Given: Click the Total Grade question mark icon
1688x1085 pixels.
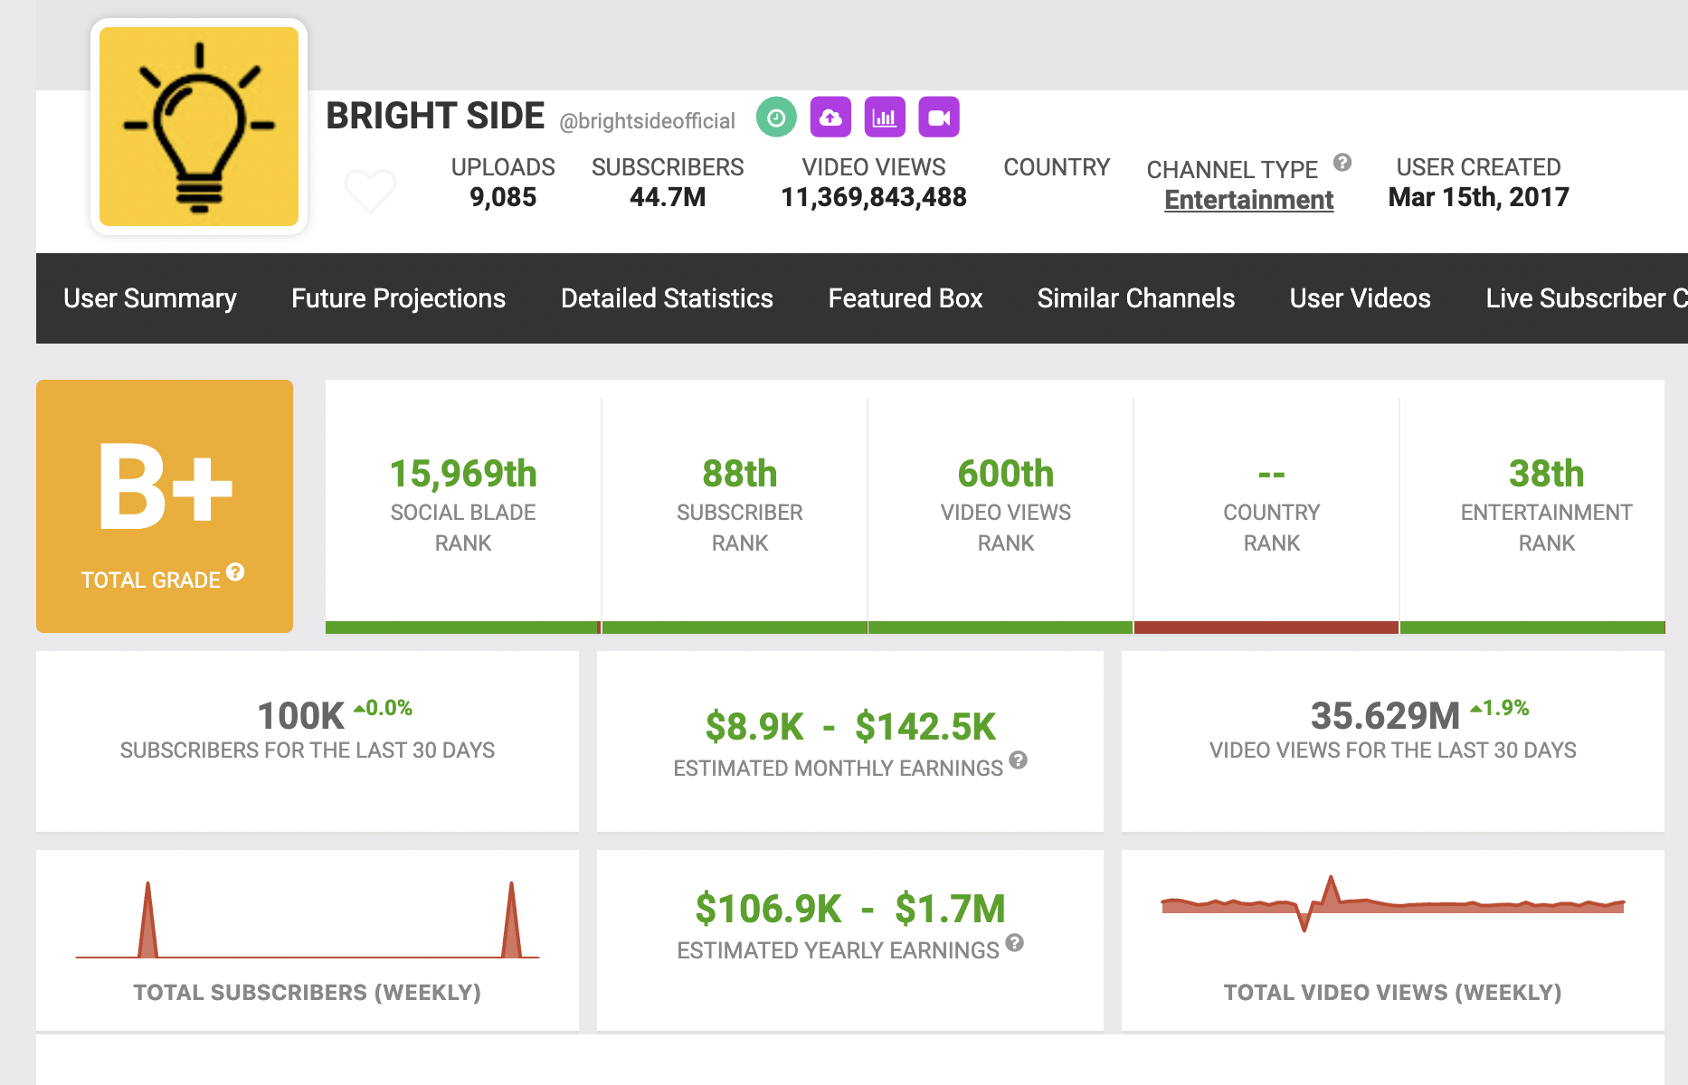Looking at the screenshot, I should coord(235,571).
